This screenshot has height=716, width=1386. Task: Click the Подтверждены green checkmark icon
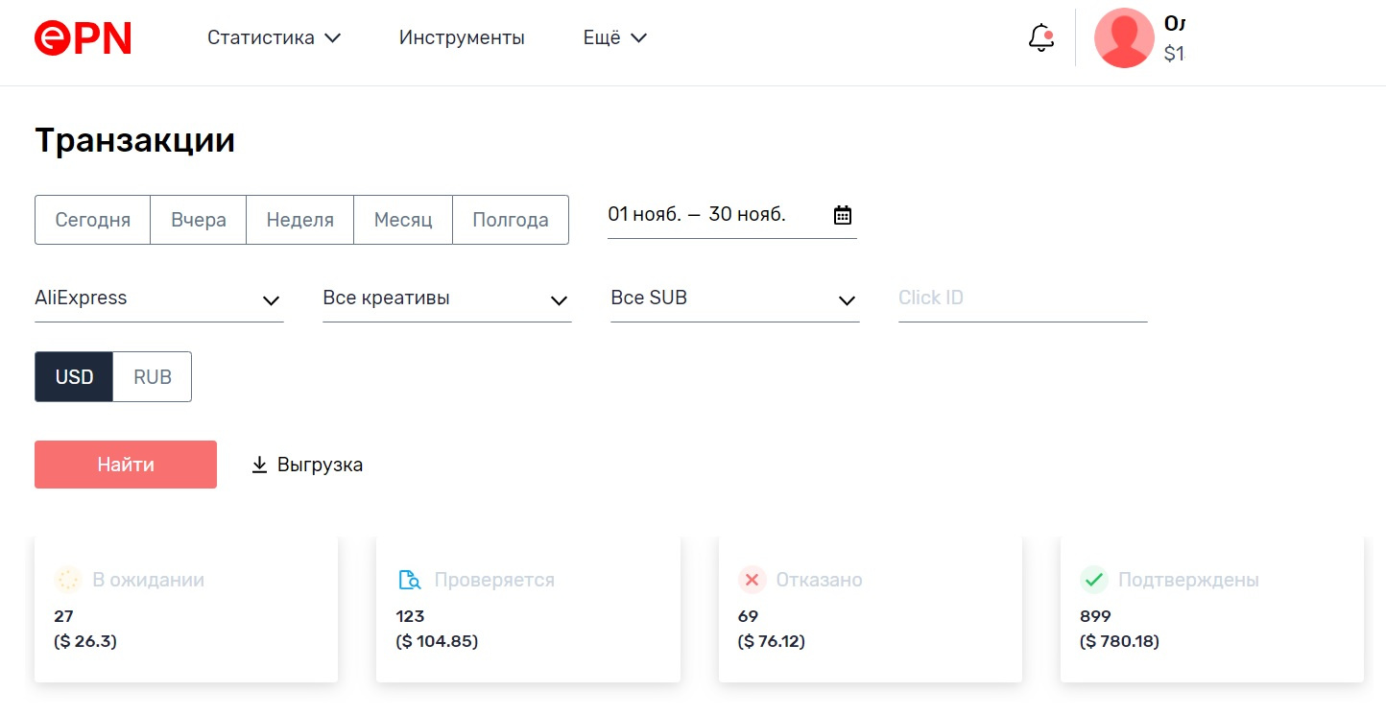point(1093,580)
